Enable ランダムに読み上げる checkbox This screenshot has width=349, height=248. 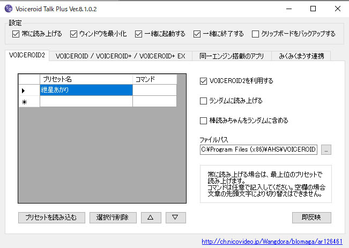click(203, 101)
